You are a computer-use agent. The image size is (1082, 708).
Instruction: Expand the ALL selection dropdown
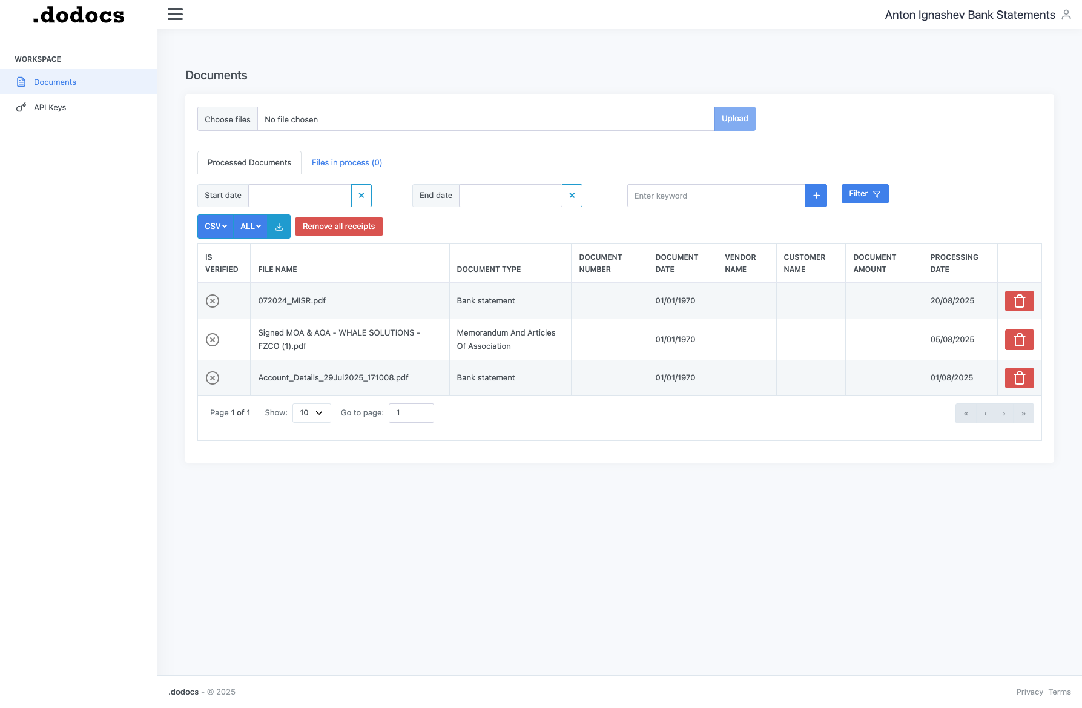pos(249,226)
